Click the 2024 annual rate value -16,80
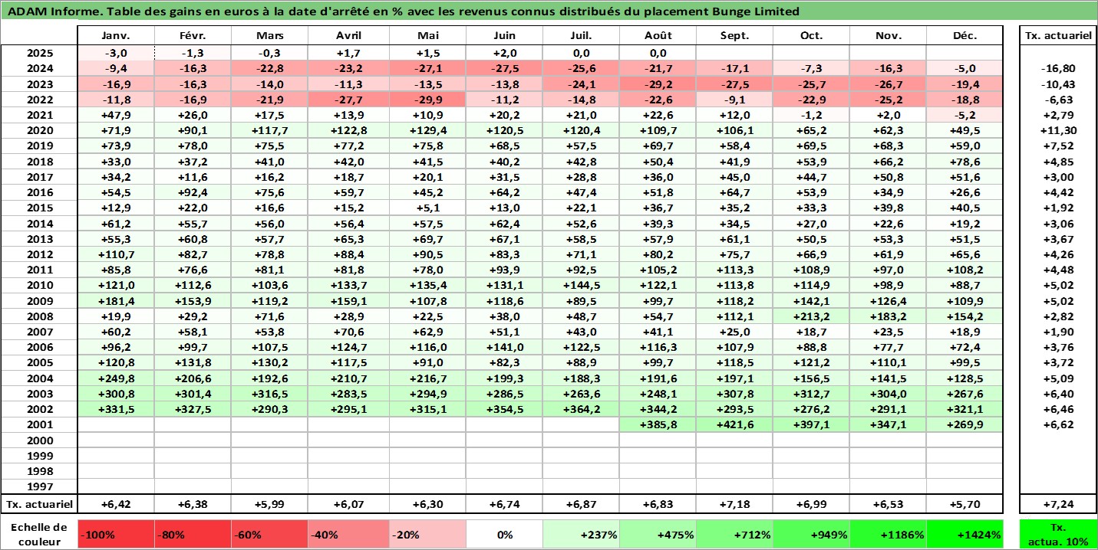This screenshot has width=1098, height=550. [x=1058, y=69]
